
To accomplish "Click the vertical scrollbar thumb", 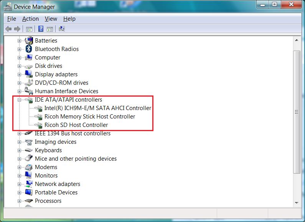I will pos(297,112).
